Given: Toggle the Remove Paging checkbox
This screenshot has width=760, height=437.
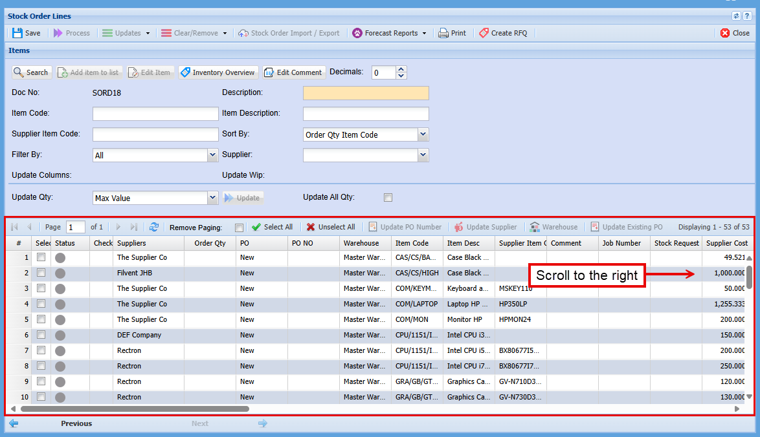Looking at the screenshot, I should tap(240, 228).
